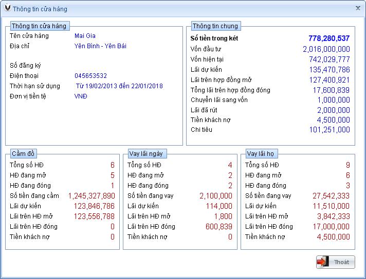The width and height of the screenshot is (366, 279).
Task: Click Số tiền đang cầm value 1,245,327,890
Action: 91,195
